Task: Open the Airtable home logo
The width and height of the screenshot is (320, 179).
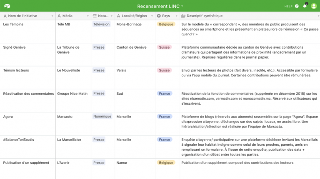Action: click(7, 6)
